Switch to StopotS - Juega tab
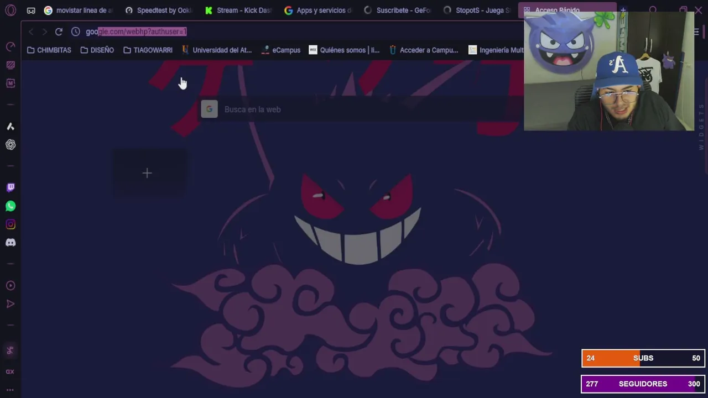Screen dimensions: 708x398 pos(477,11)
